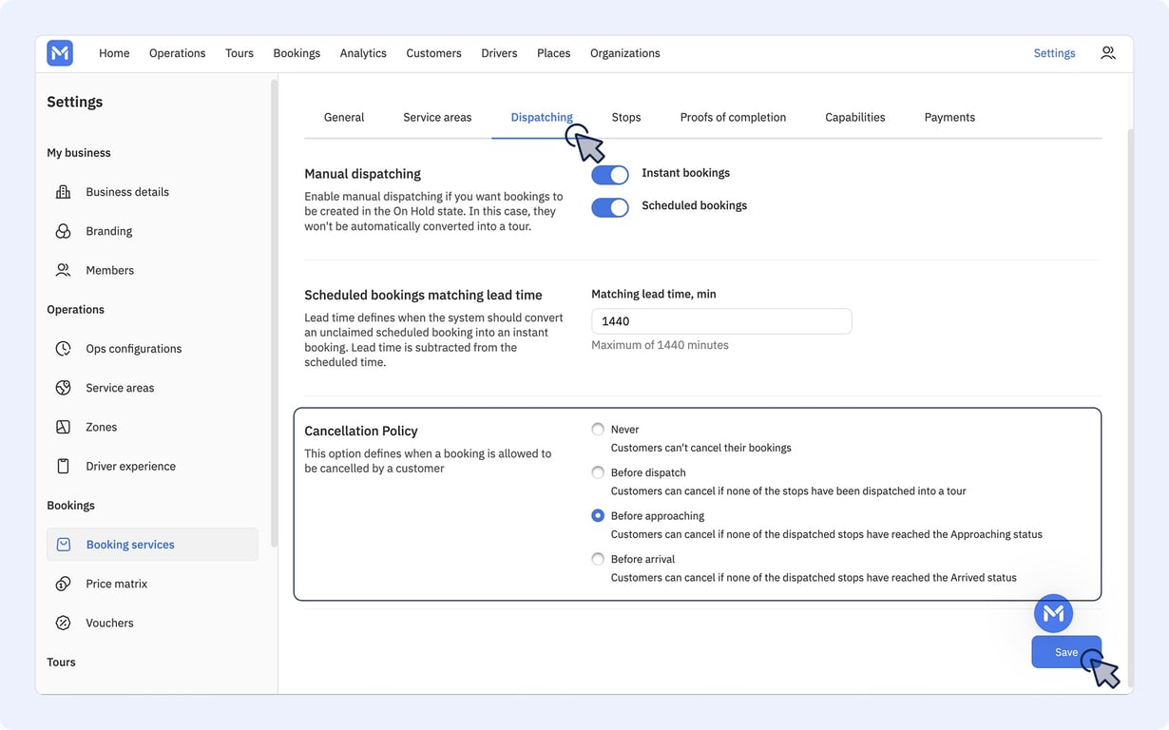
Task: Click the Save button
Action: pyautogui.click(x=1066, y=652)
